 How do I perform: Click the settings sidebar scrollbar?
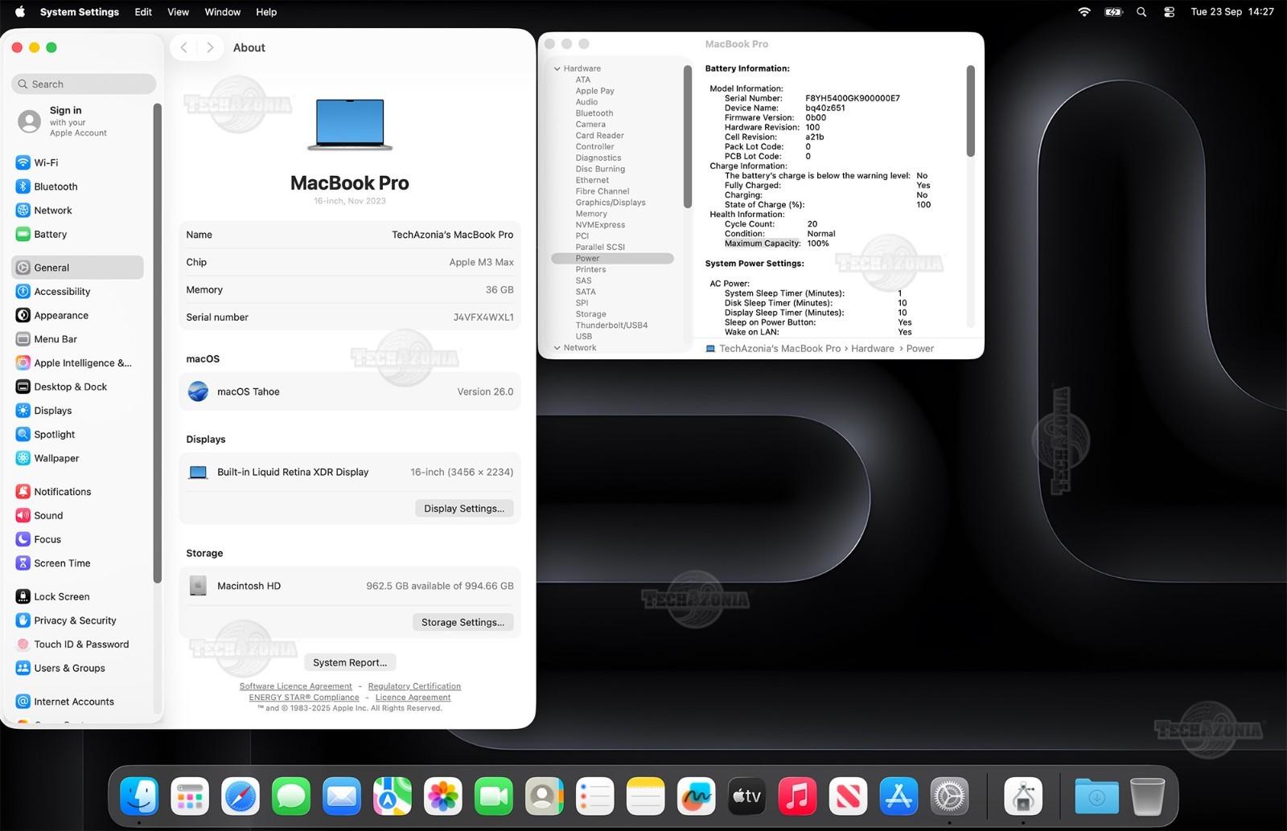click(x=158, y=344)
